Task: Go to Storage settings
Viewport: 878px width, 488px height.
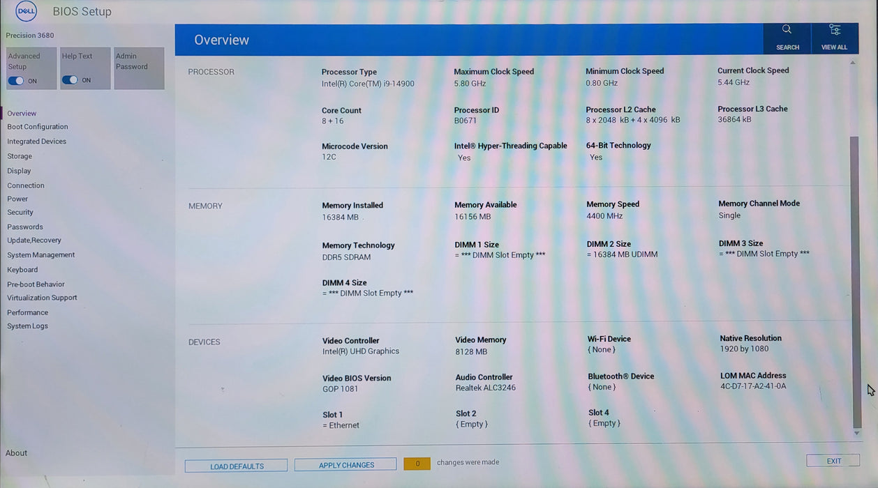Action: 20,156
